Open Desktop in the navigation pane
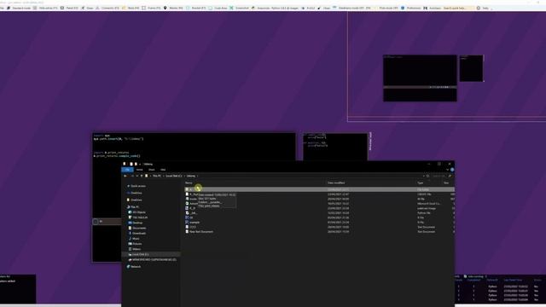The image size is (546, 307). click(x=136, y=223)
